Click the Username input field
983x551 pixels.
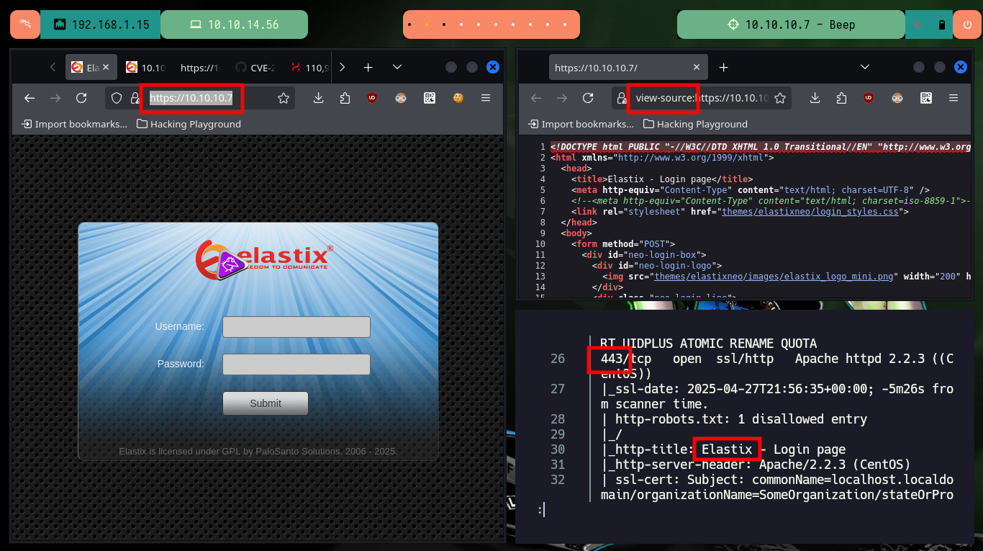(x=296, y=327)
